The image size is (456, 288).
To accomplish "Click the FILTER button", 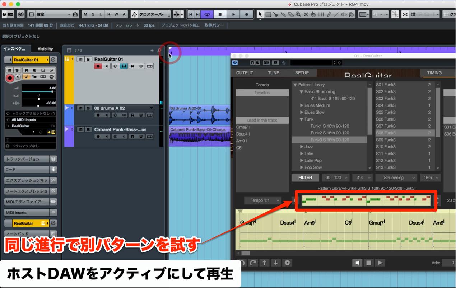I will click(x=305, y=178).
